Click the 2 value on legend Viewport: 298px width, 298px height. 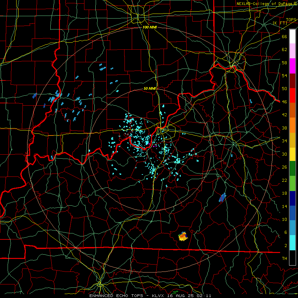tap(285, 246)
